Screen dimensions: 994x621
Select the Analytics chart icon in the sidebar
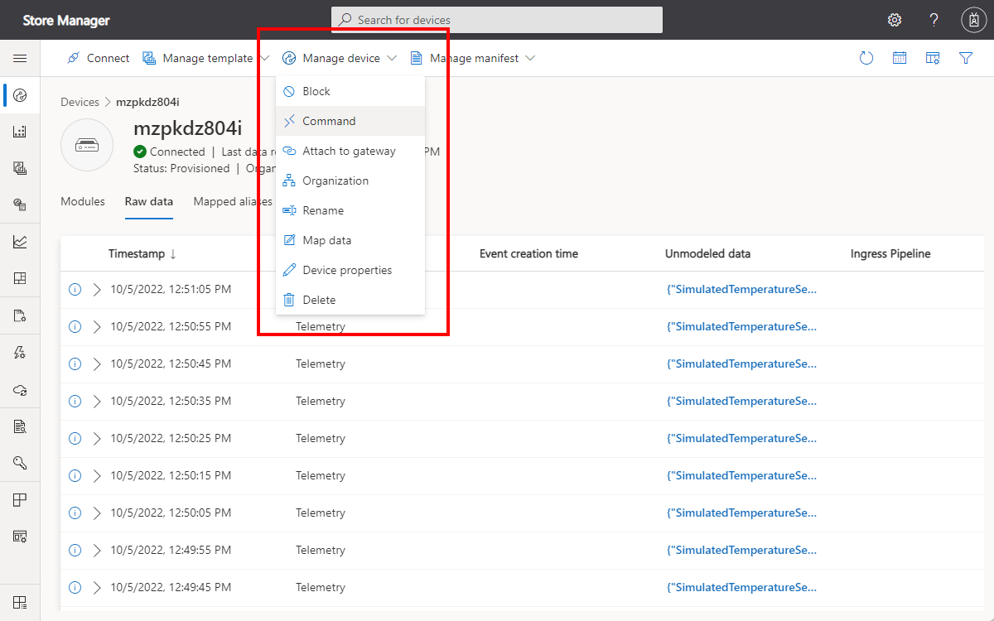(x=21, y=241)
